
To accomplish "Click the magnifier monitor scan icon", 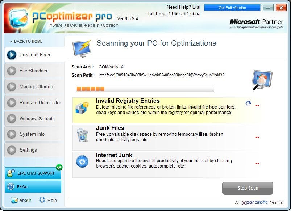I will click(262, 80).
